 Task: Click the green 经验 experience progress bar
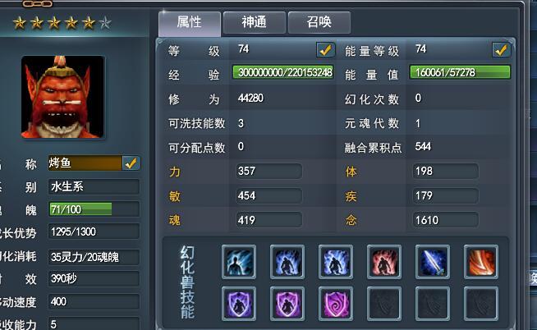tap(283, 72)
